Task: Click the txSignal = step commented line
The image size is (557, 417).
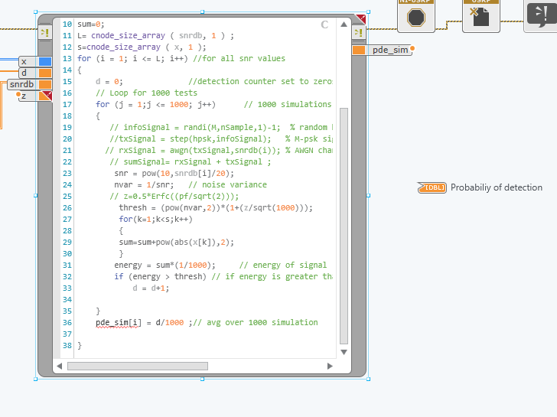Action: (221, 139)
